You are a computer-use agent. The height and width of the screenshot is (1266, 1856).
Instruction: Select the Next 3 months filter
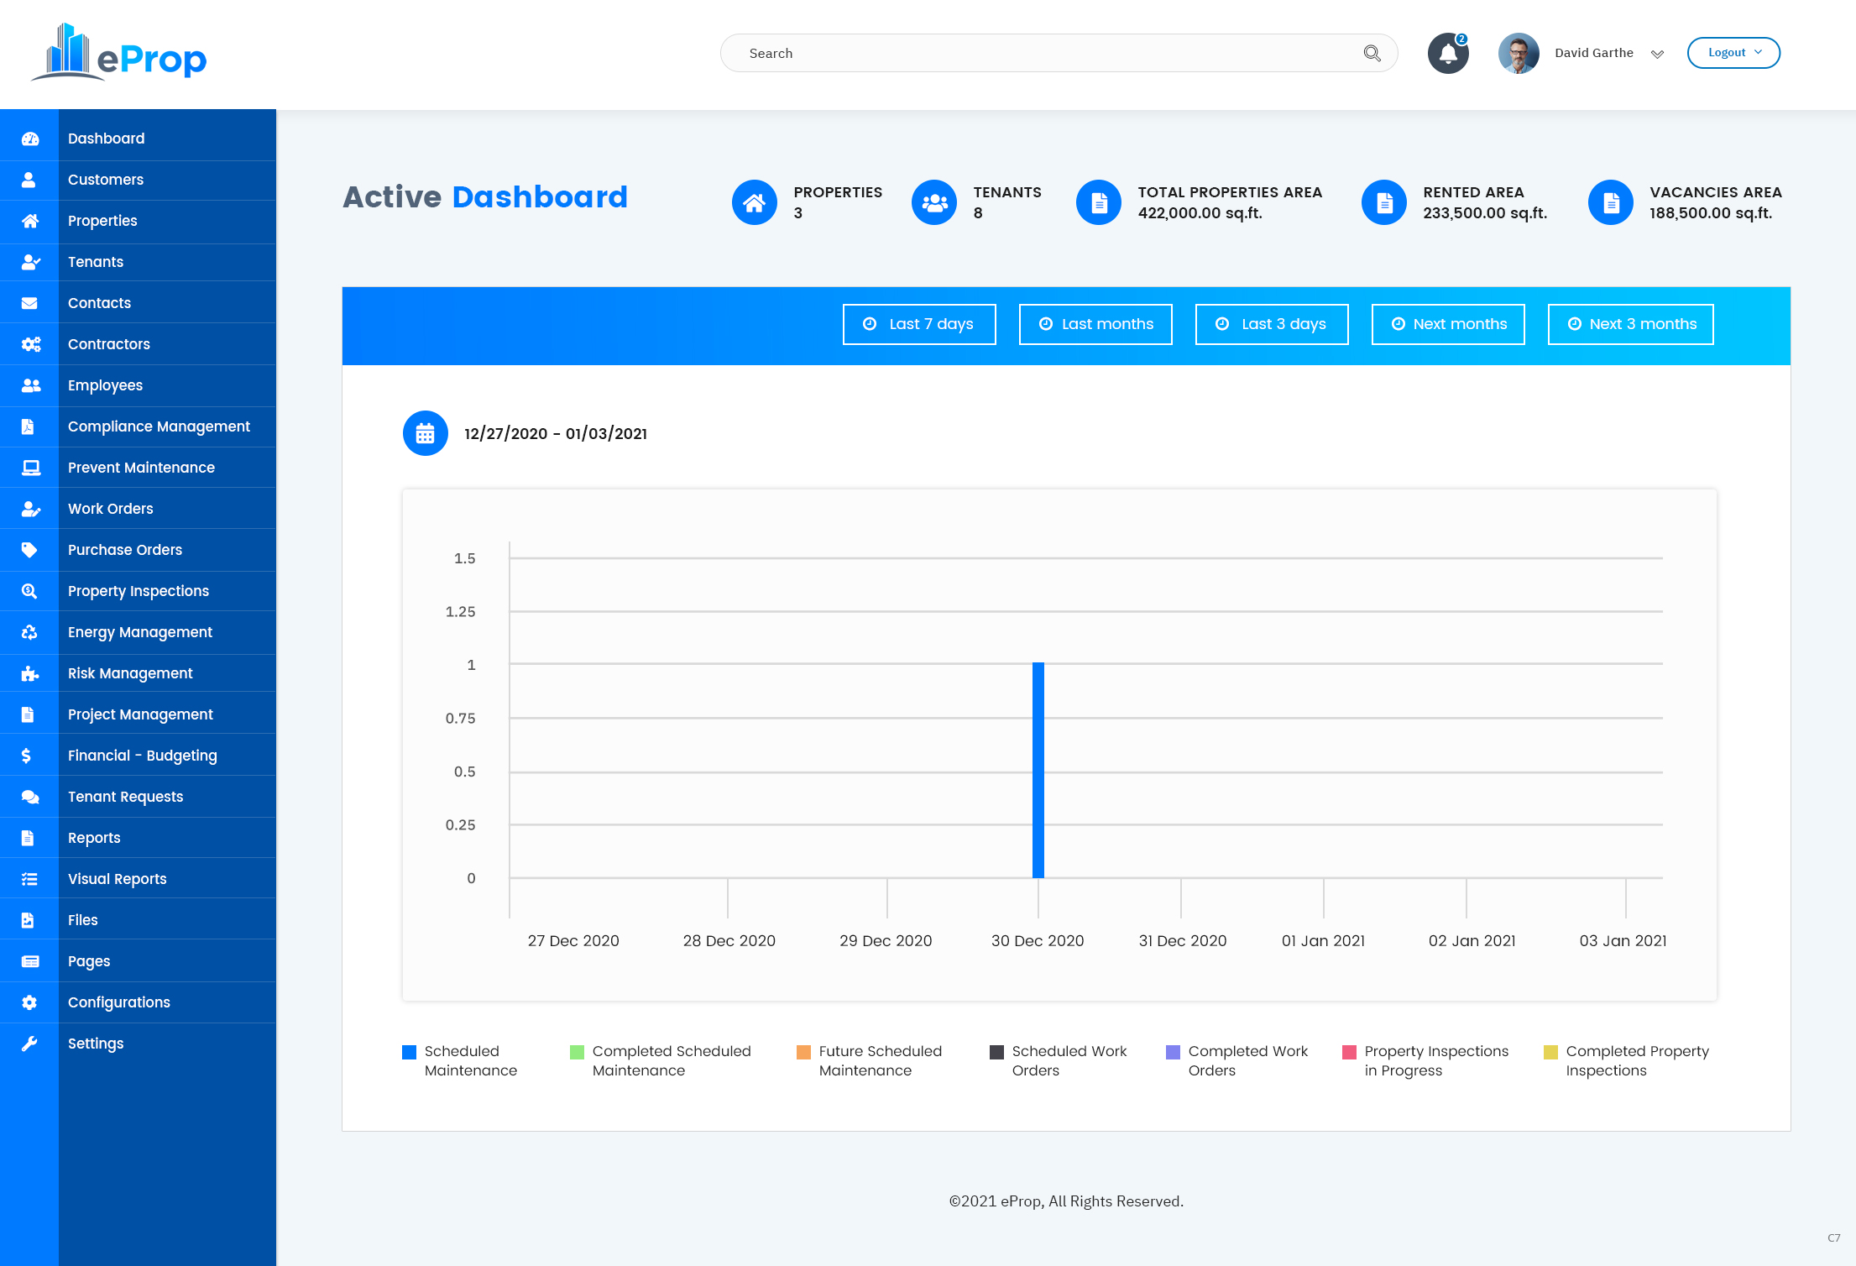point(1630,324)
